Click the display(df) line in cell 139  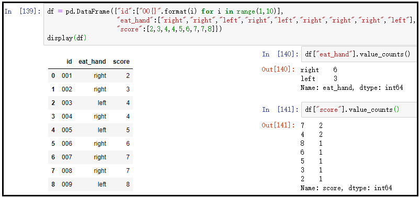[66, 38]
